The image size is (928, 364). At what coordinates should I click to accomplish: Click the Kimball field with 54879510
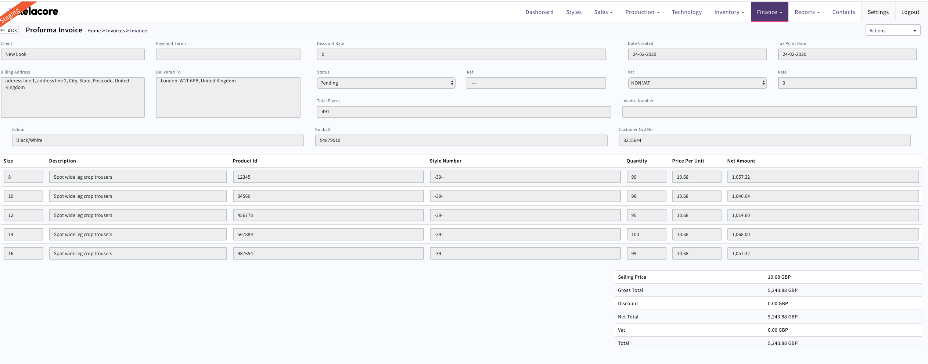coord(461,140)
